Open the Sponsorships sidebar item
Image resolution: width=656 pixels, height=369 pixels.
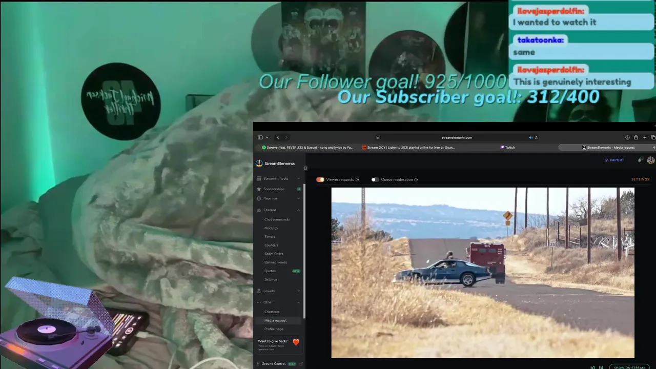pos(279,189)
